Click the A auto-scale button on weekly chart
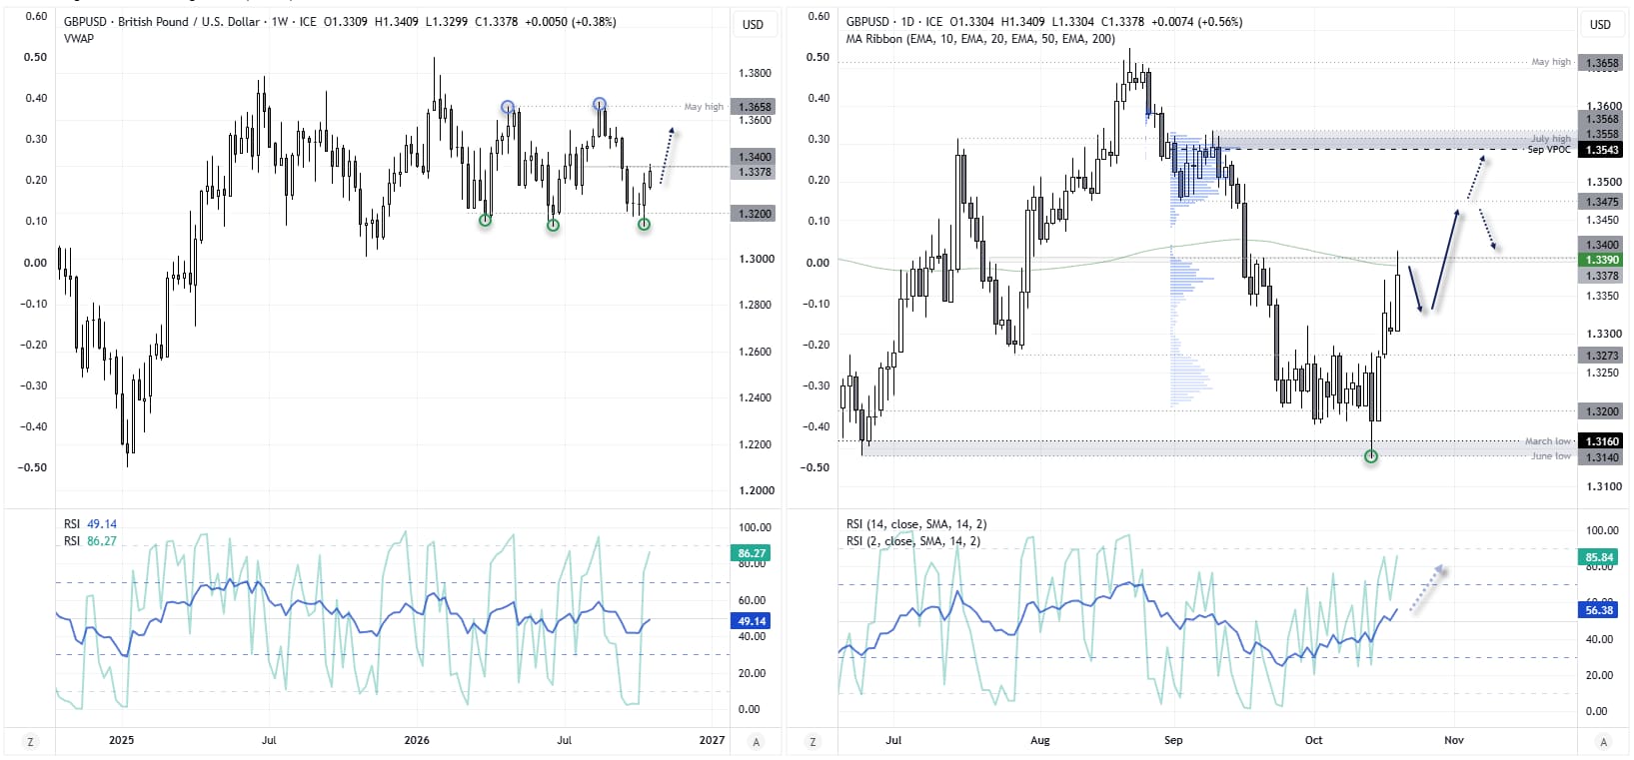The height and width of the screenshot is (760, 1634). click(757, 742)
